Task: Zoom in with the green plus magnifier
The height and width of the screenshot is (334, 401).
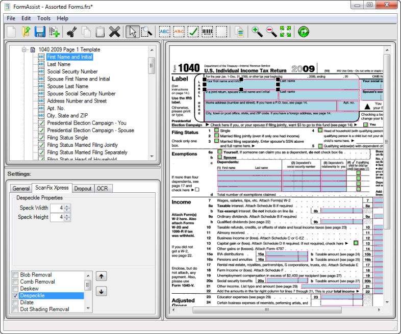Action: (x=257, y=32)
